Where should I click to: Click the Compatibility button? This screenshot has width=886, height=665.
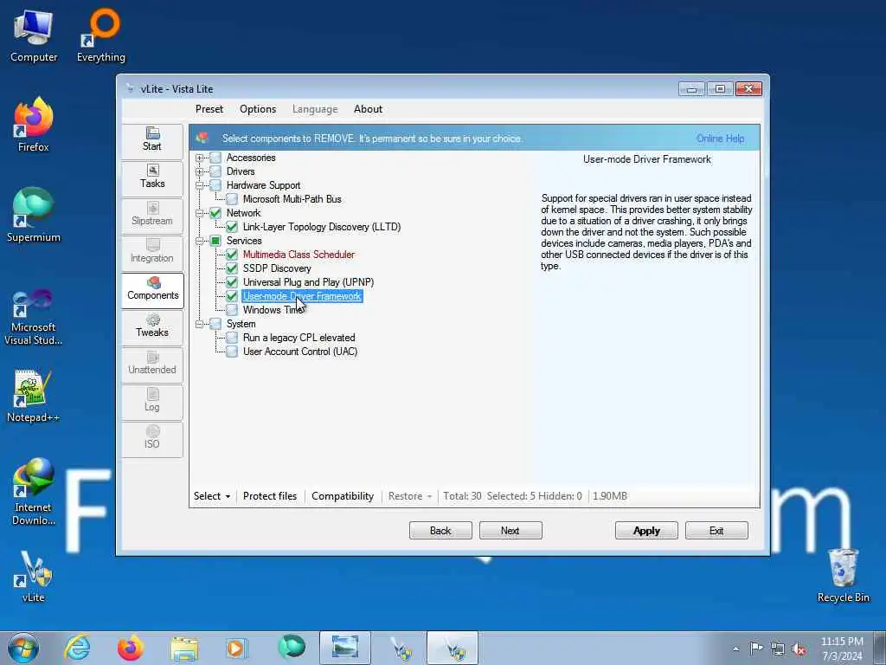[343, 496]
